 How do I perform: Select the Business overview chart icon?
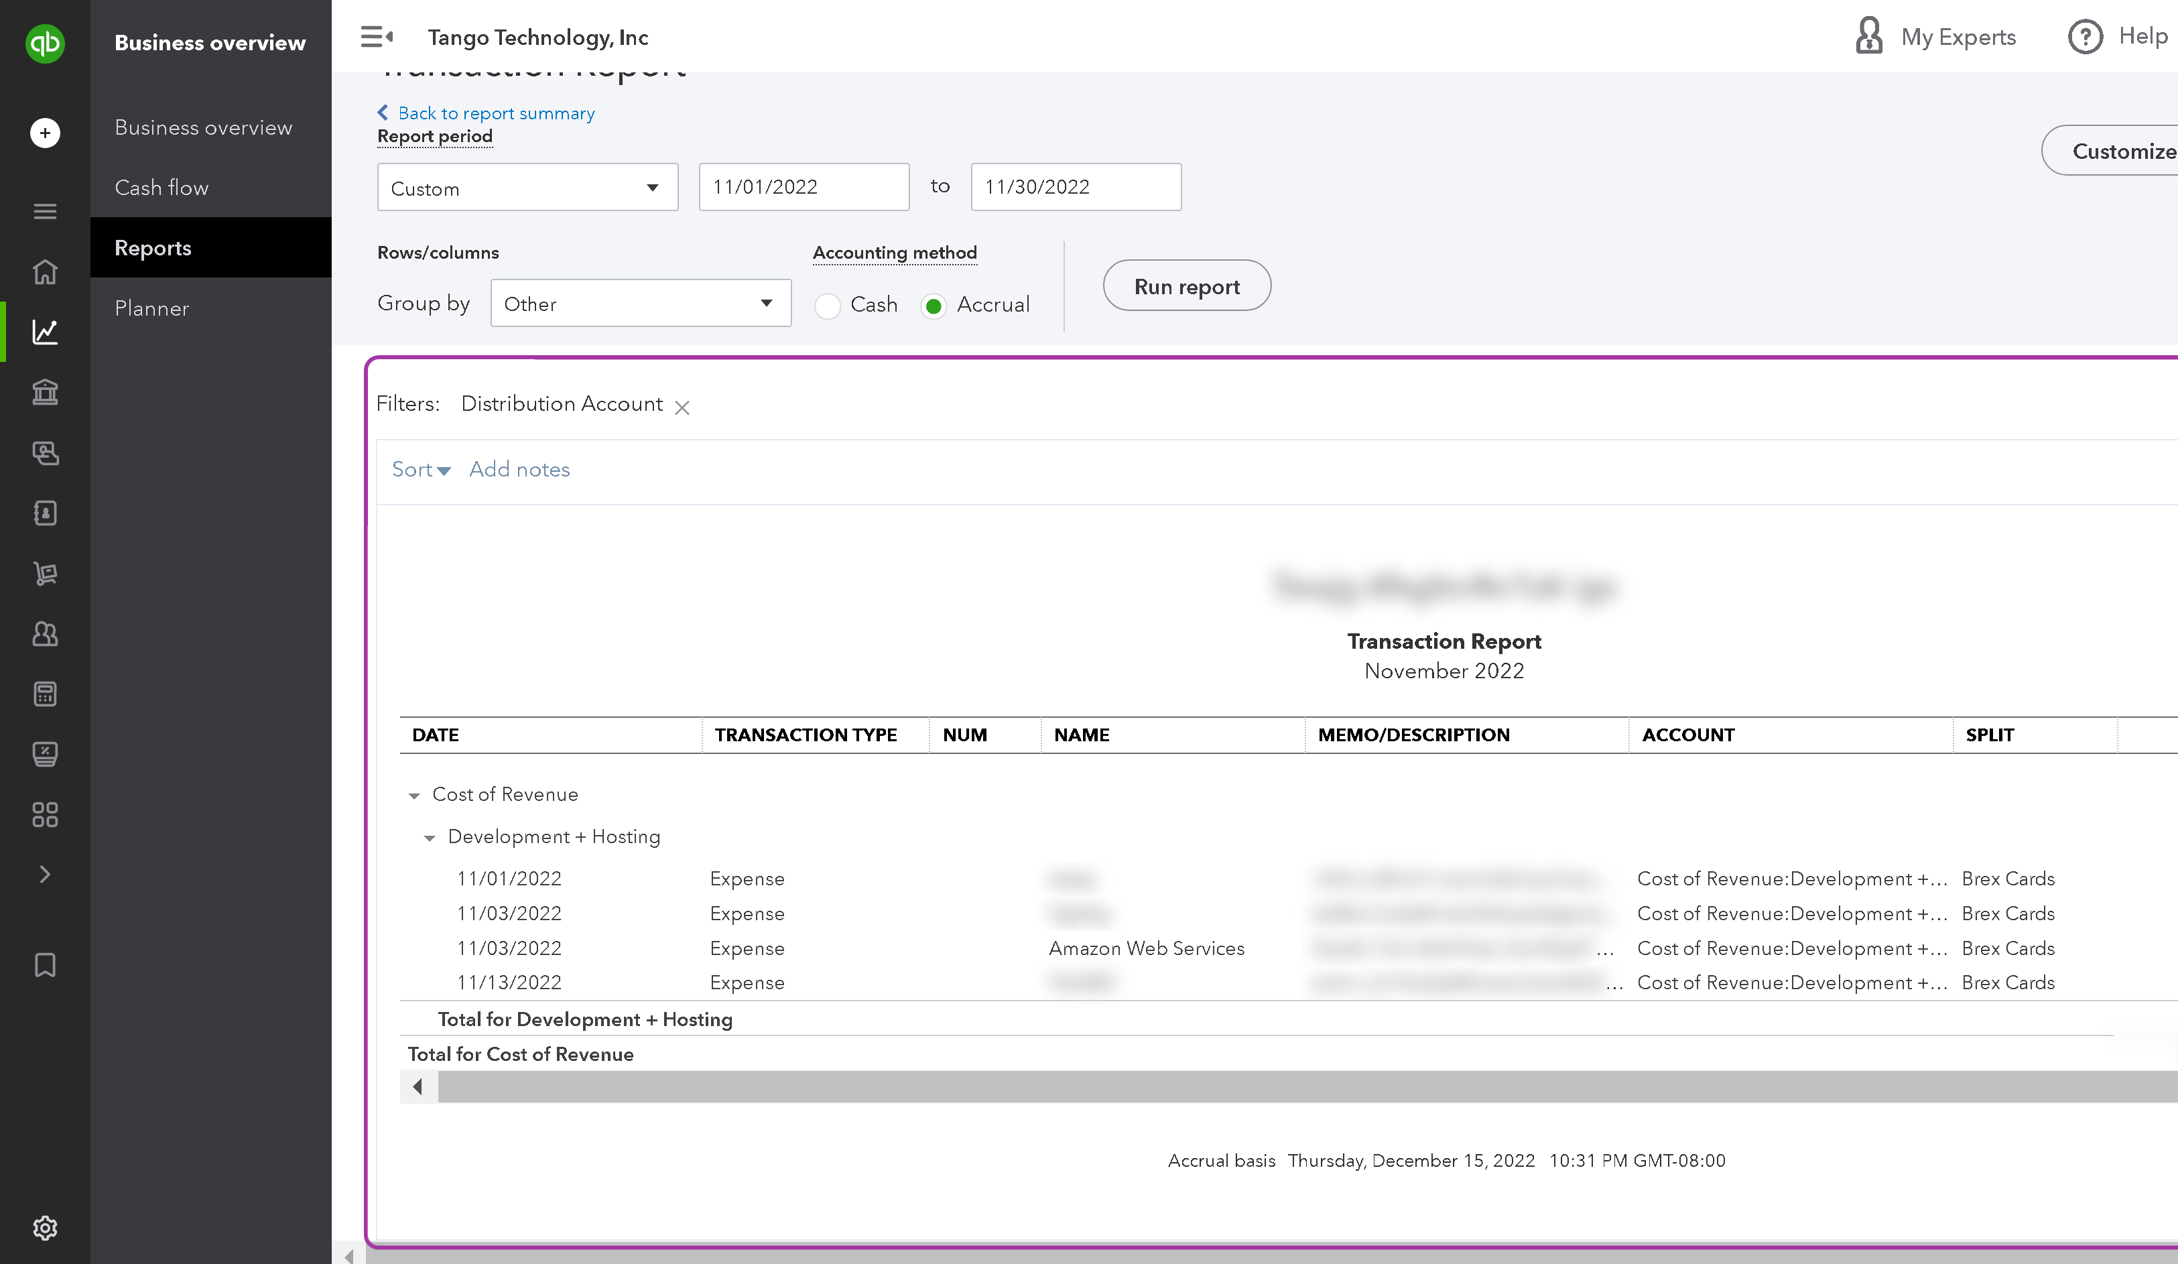(x=45, y=332)
